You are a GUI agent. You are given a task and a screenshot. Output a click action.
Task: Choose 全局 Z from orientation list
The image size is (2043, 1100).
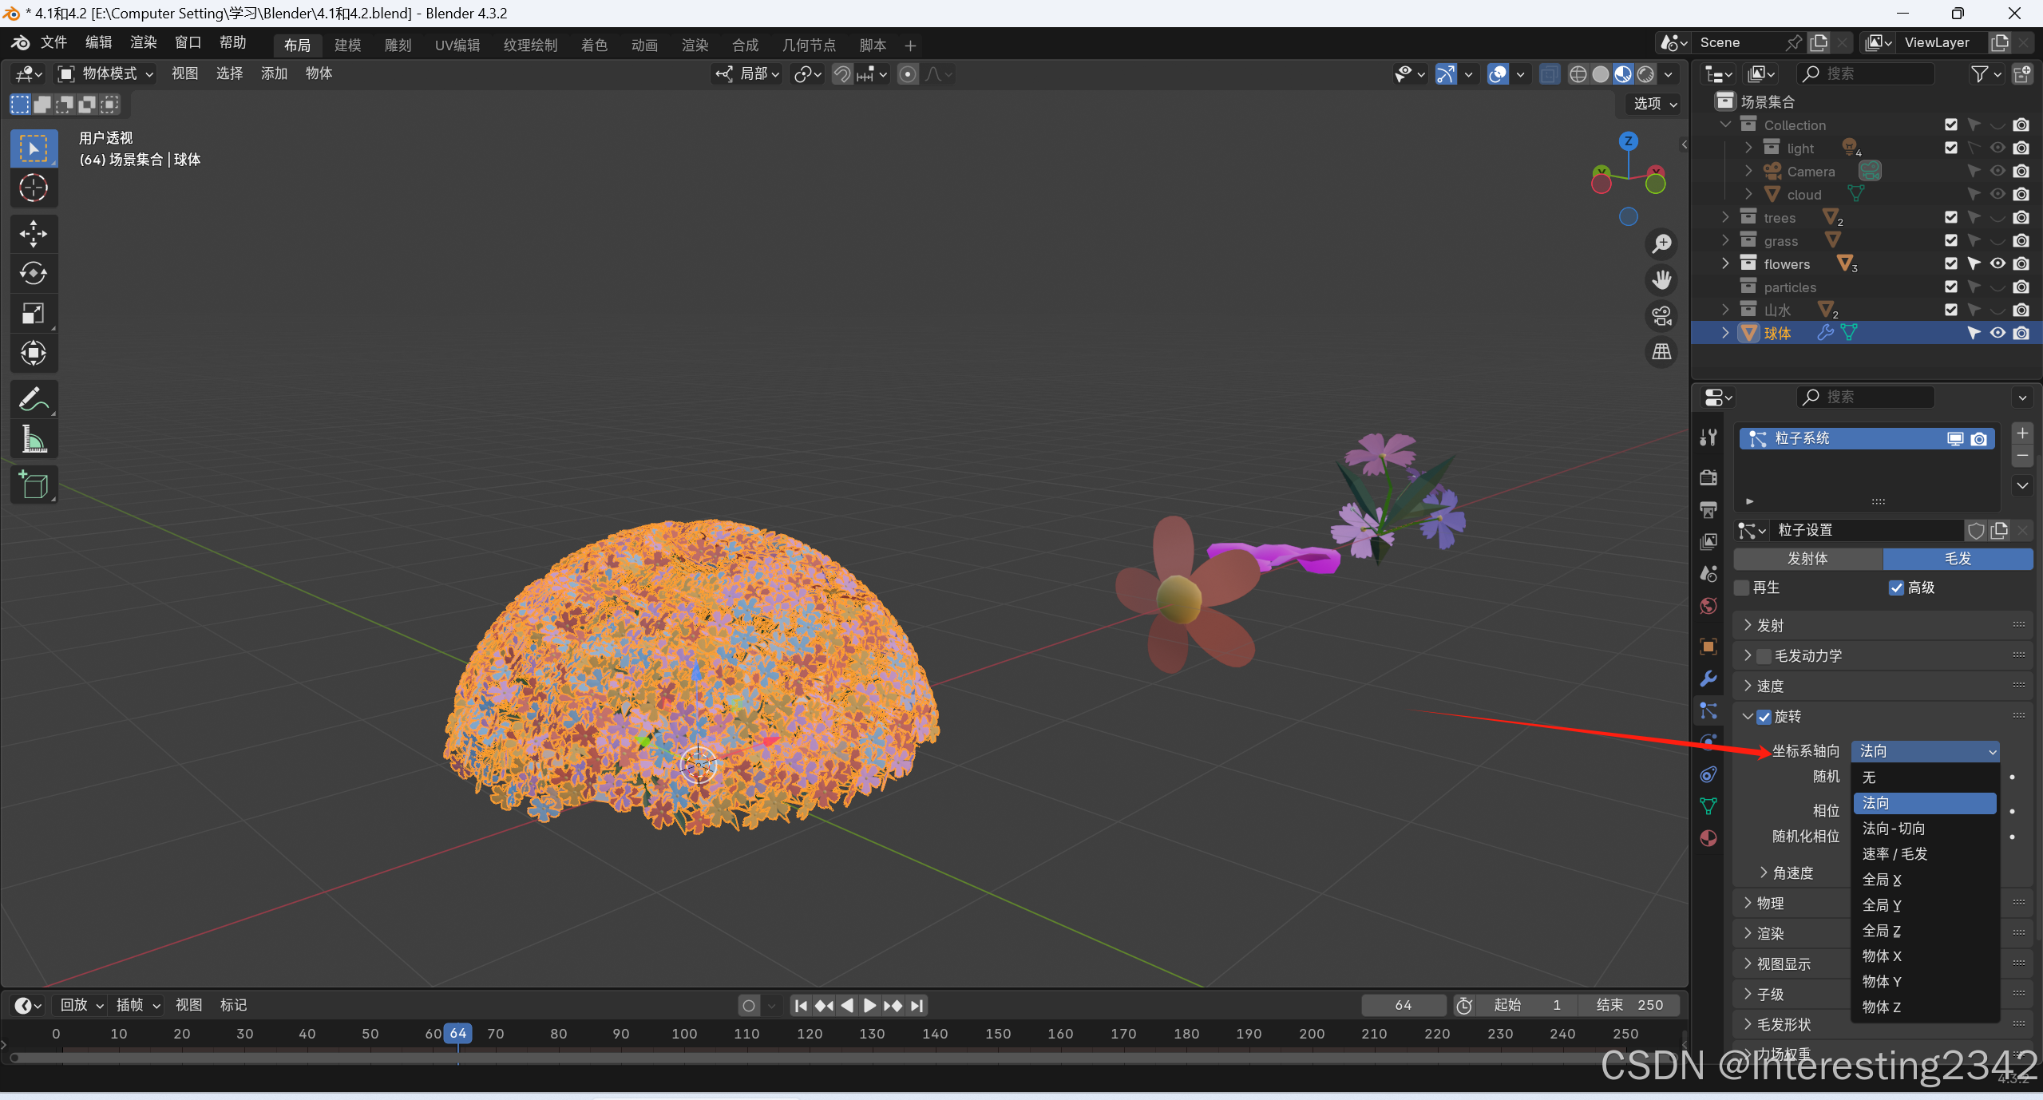[x=1881, y=931]
